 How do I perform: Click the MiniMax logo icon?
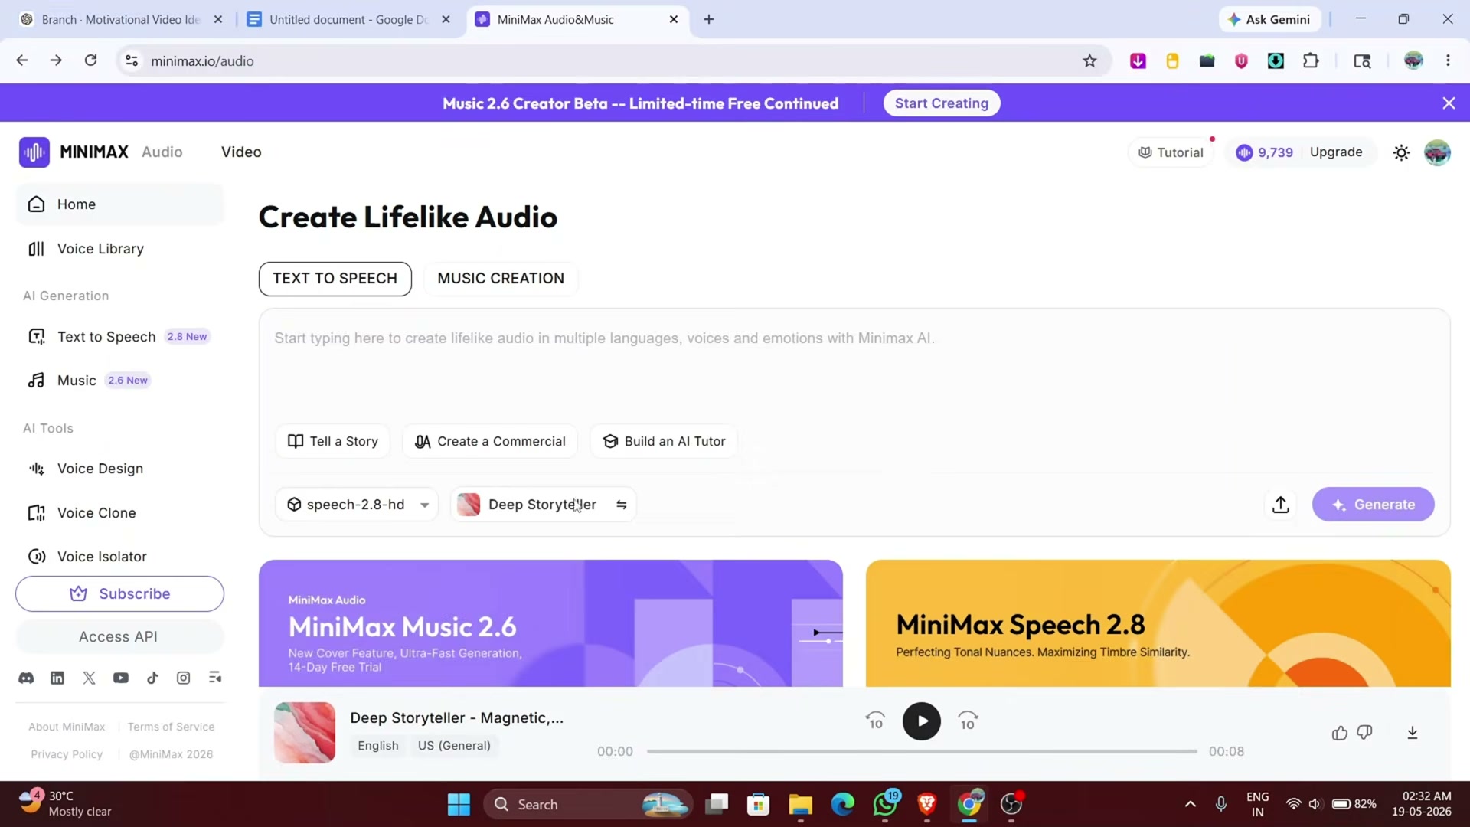(x=34, y=152)
